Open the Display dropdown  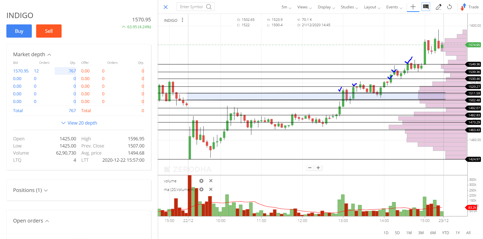pos(326,7)
